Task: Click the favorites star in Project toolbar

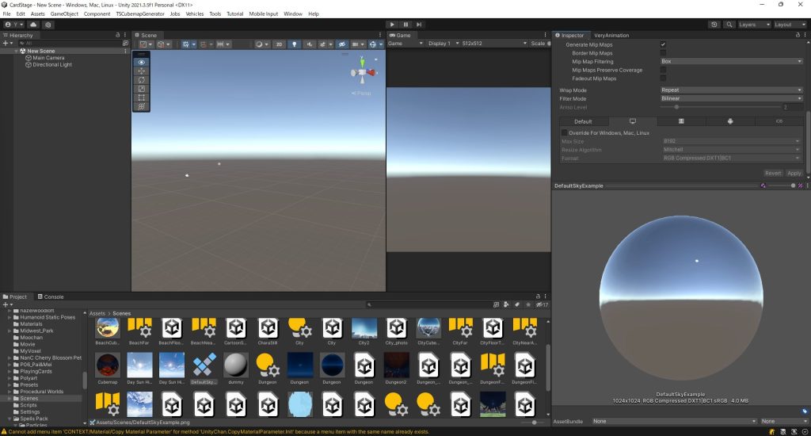Action: point(527,304)
